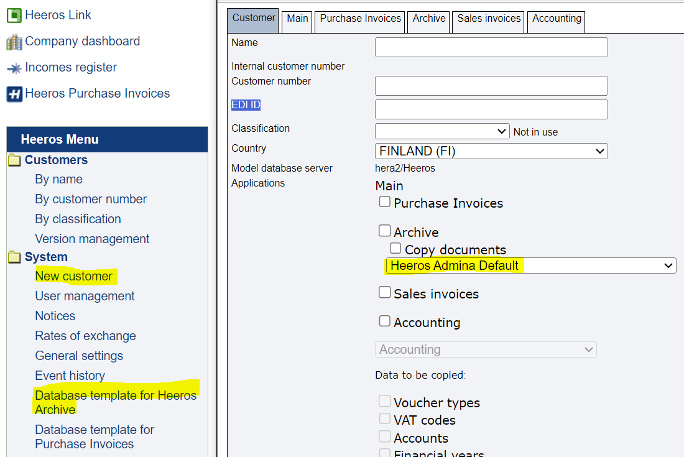Open Database template for Heeros Archive
The width and height of the screenshot is (684, 457).
coord(116,402)
